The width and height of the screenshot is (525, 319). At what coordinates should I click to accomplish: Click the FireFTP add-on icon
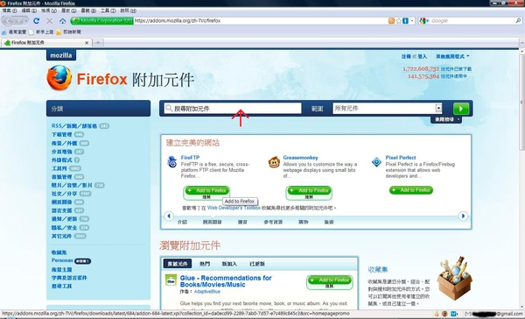pyautogui.click(x=172, y=162)
